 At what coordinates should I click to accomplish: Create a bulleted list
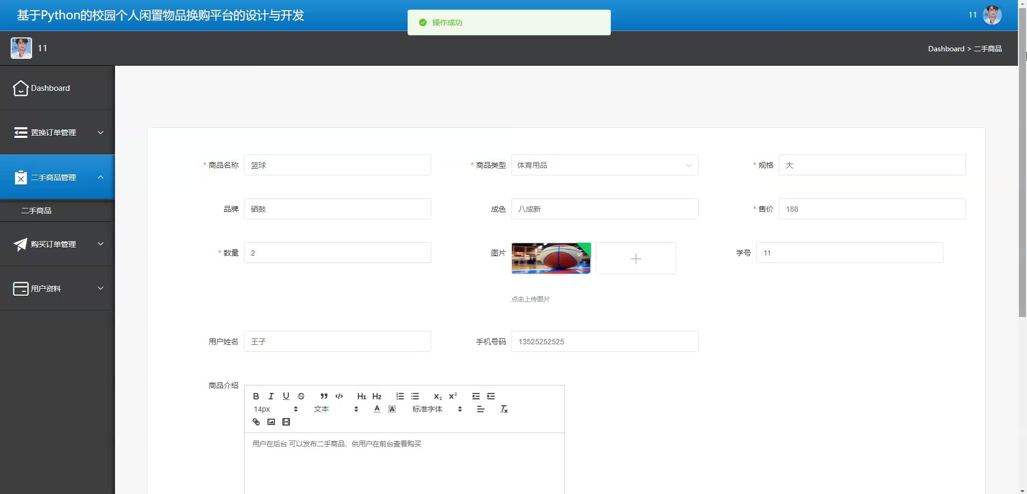pyautogui.click(x=415, y=396)
